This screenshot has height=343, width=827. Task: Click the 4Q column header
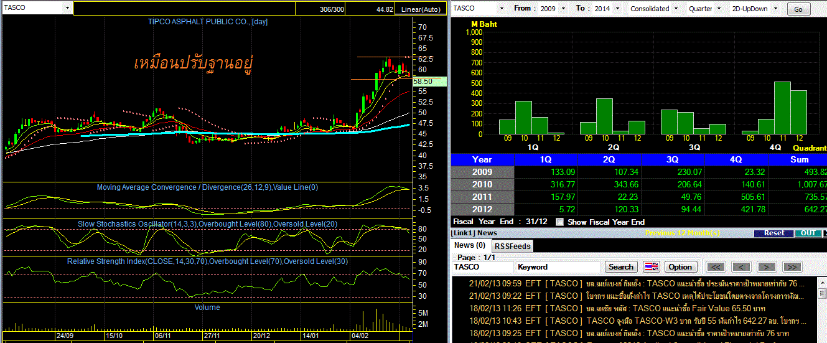click(x=736, y=159)
